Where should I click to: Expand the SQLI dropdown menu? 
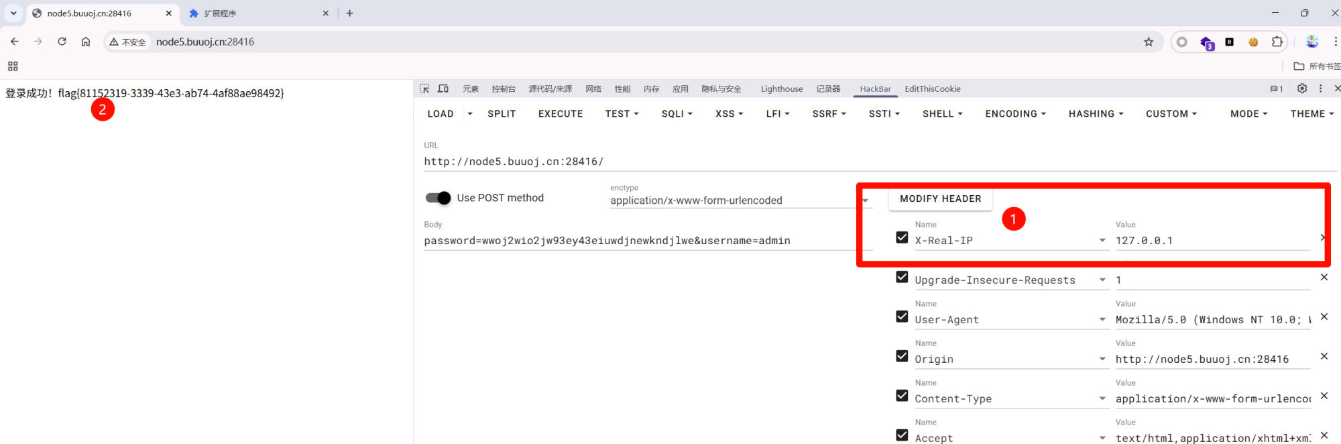(677, 114)
